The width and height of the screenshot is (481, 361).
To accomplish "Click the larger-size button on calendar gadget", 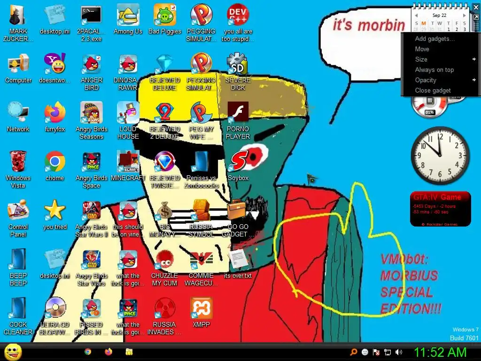I will (x=476, y=17).
